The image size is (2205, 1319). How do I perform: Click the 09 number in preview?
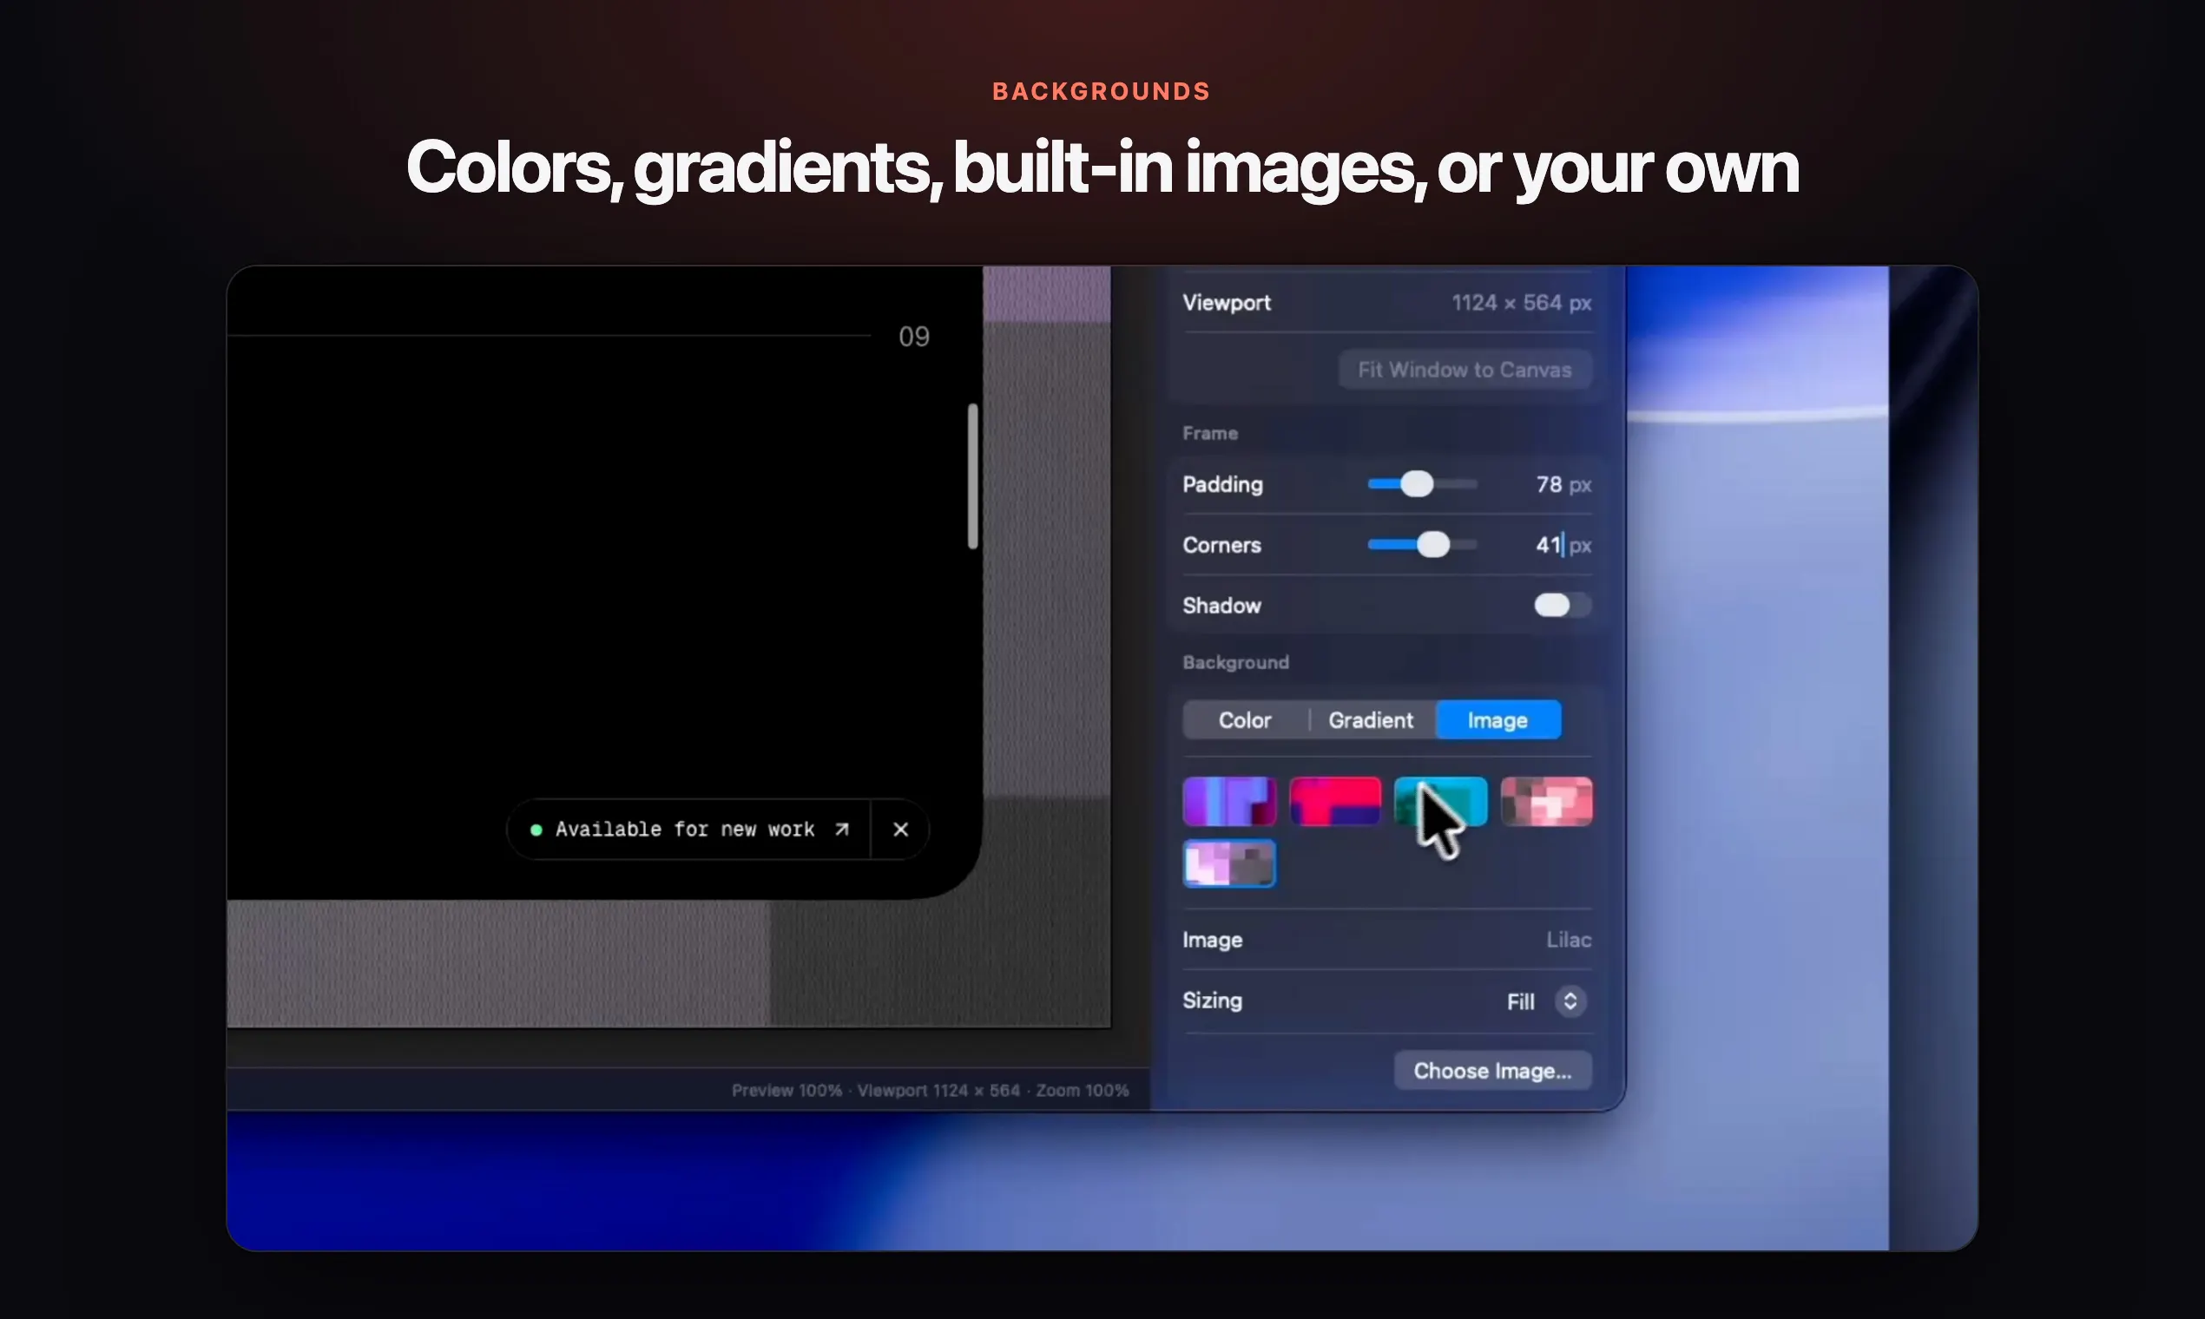coord(914,337)
